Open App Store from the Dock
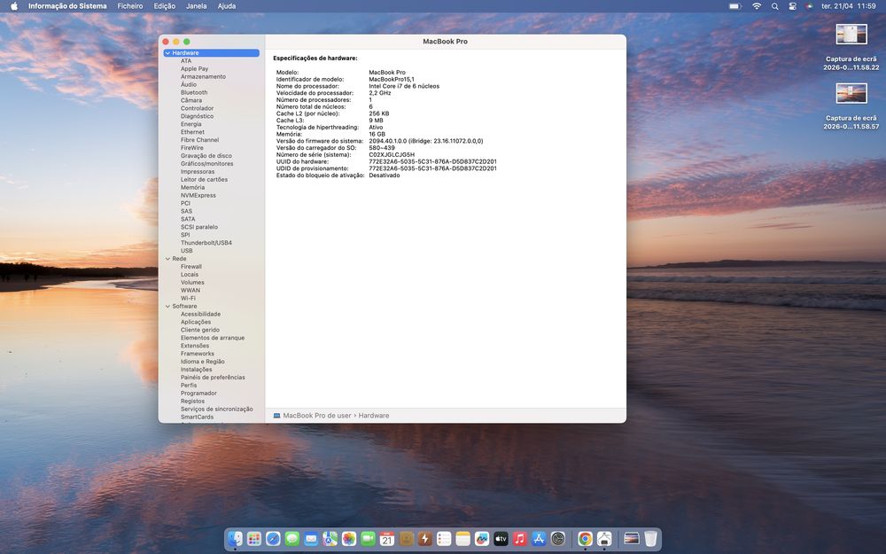The height and width of the screenshot is (554, 886). (x=539, y=539)
